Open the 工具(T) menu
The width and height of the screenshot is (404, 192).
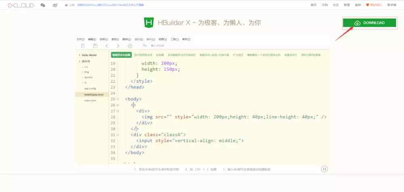175,40
